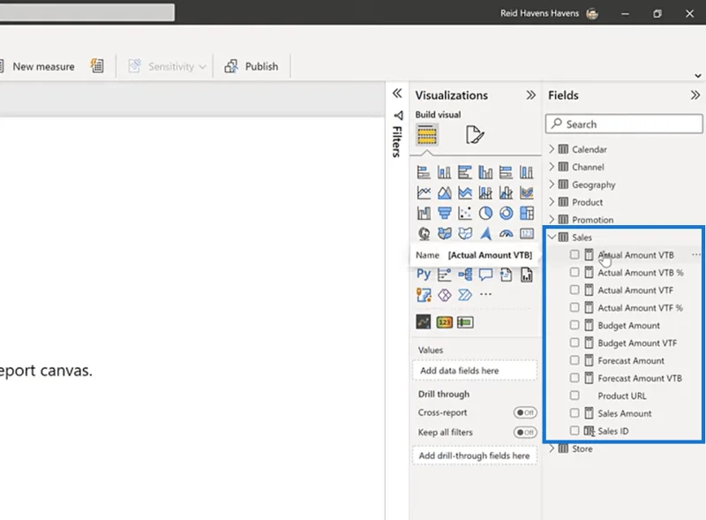The image size is (706, 520).
Task: Expand the Product table
Action: point(552,202)
